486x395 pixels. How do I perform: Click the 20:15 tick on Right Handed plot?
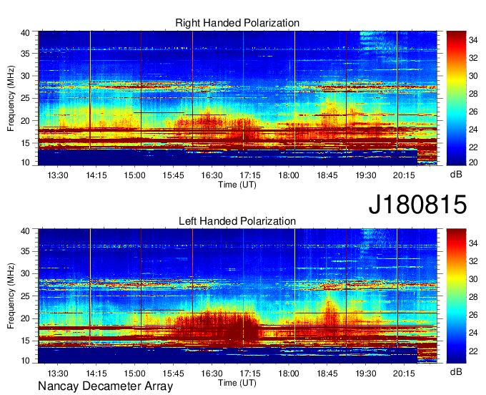404,175
